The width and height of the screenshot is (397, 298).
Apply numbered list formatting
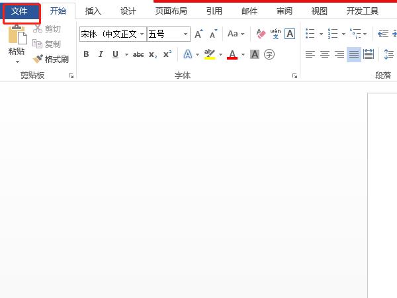coord(333,34)
